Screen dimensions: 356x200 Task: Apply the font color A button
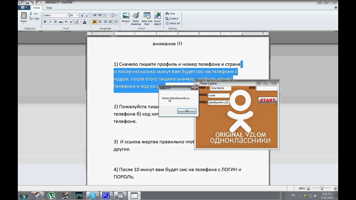(x=85, y=22)
